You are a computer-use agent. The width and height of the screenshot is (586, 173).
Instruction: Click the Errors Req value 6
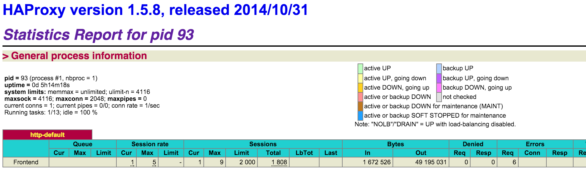[x=514, y=162]
